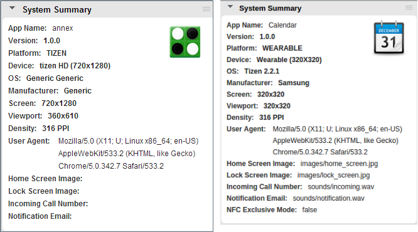Select the '316 PPI' density in annex panel
The height and width of the screenshot is (232, 418).
[x=55, y=129]
